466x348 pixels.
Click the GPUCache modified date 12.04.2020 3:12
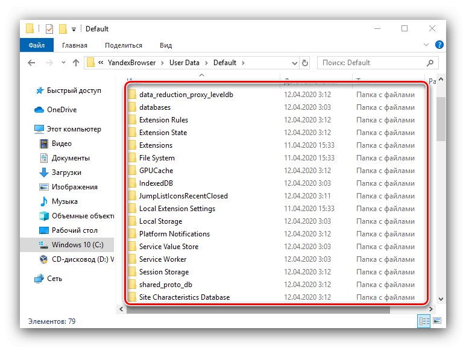[307, 171]
